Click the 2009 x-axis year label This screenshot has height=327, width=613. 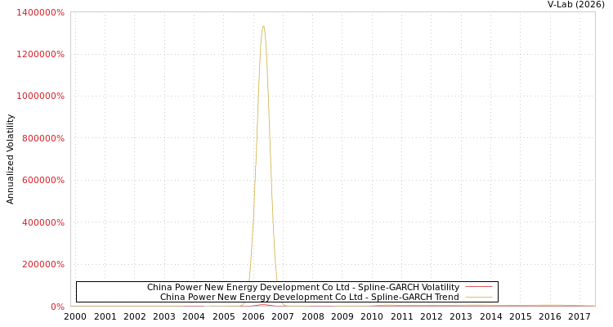pos(342,316)
